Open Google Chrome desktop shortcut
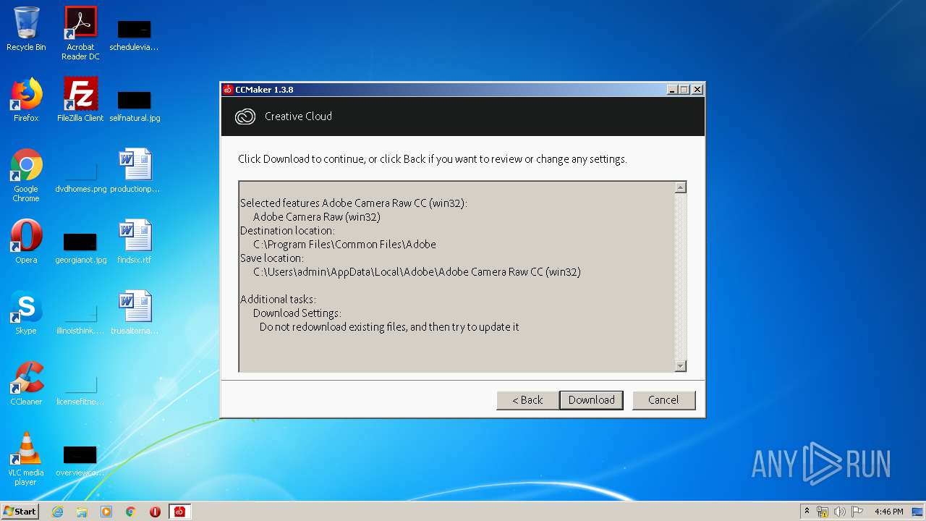This screenshot has height=521, width=926. [x=26, y=175]
